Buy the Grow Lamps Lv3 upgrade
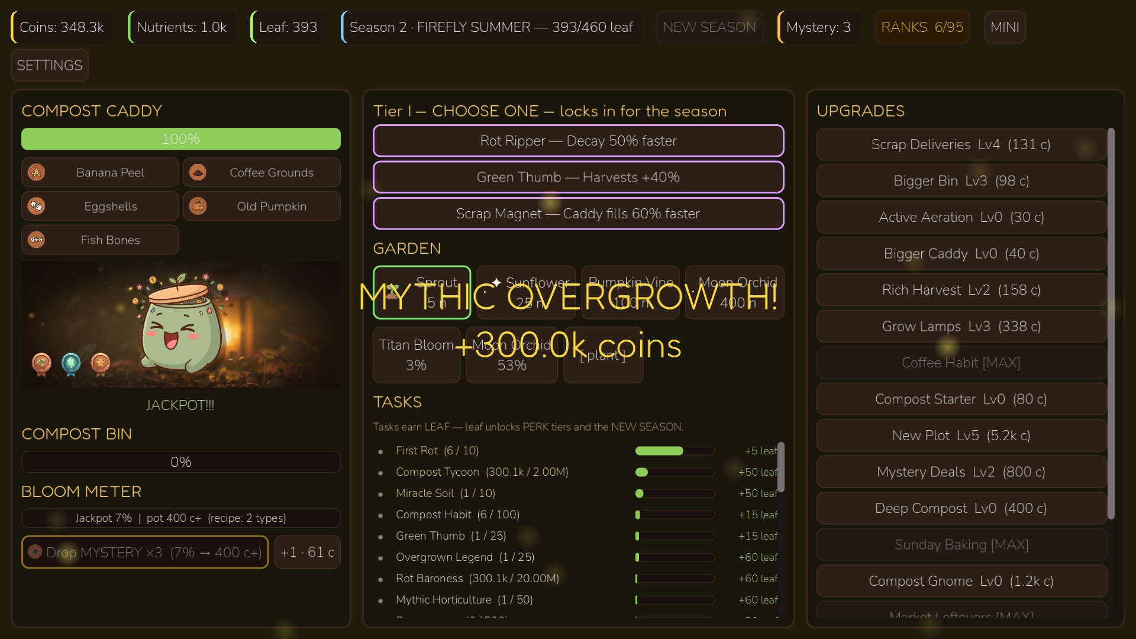Image resolution: width=1136 pixels, height=639 pixels. point(961,327)
